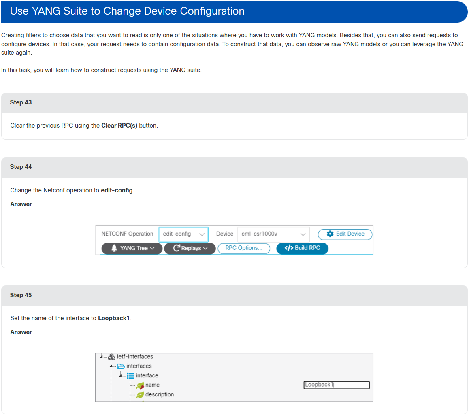
Task: Click the ietf-interfaces label
Action: 135,357
